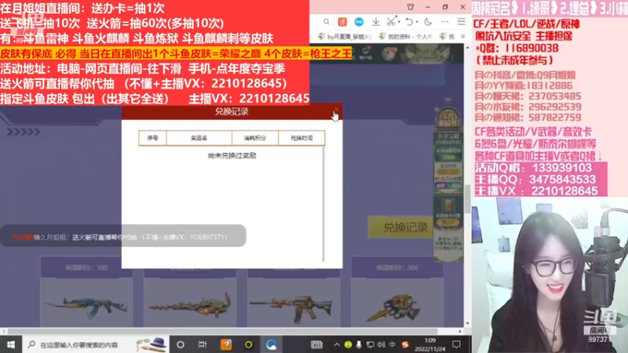Open the browser downloads icon
Viewport: 628px width, 353px height.
(x=376, y=22)
